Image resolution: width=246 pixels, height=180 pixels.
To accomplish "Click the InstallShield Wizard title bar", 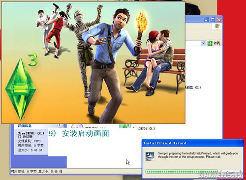I will (x=193, y=143).
